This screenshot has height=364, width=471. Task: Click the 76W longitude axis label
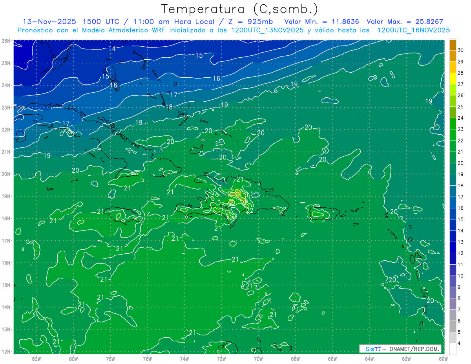(x=147, y=359)
